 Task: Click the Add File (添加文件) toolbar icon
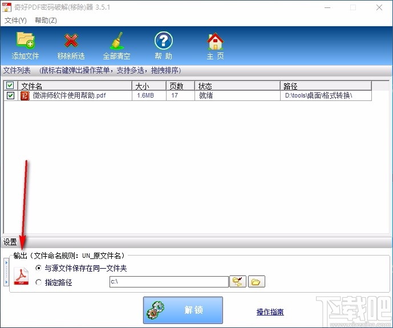[25, 40]
